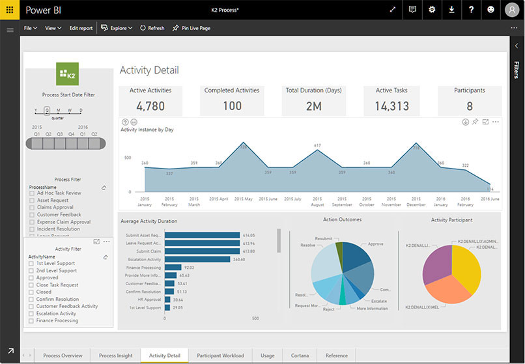Go to previous report page arrow
The height and width of the screenshot is (364, 525).
23,356
